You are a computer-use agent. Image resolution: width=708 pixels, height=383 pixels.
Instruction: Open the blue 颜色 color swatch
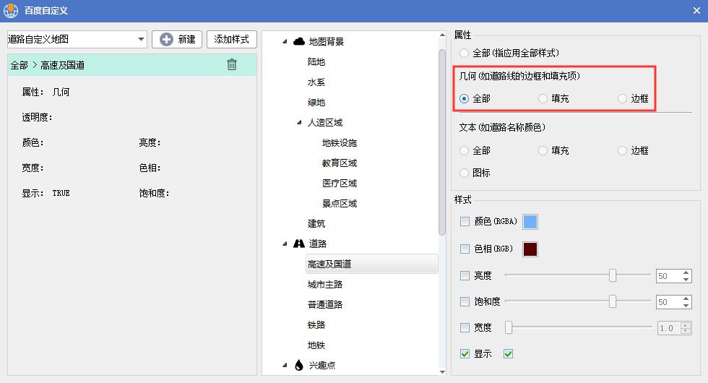530,222
